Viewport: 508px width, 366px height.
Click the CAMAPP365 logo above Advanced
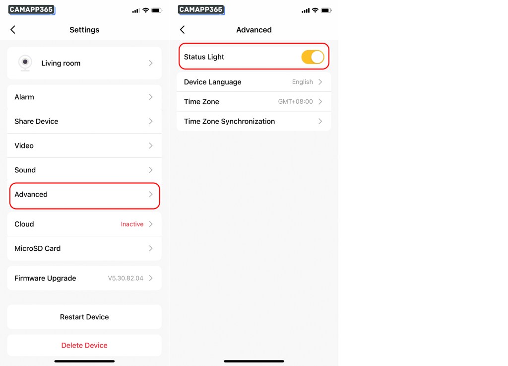201,10
